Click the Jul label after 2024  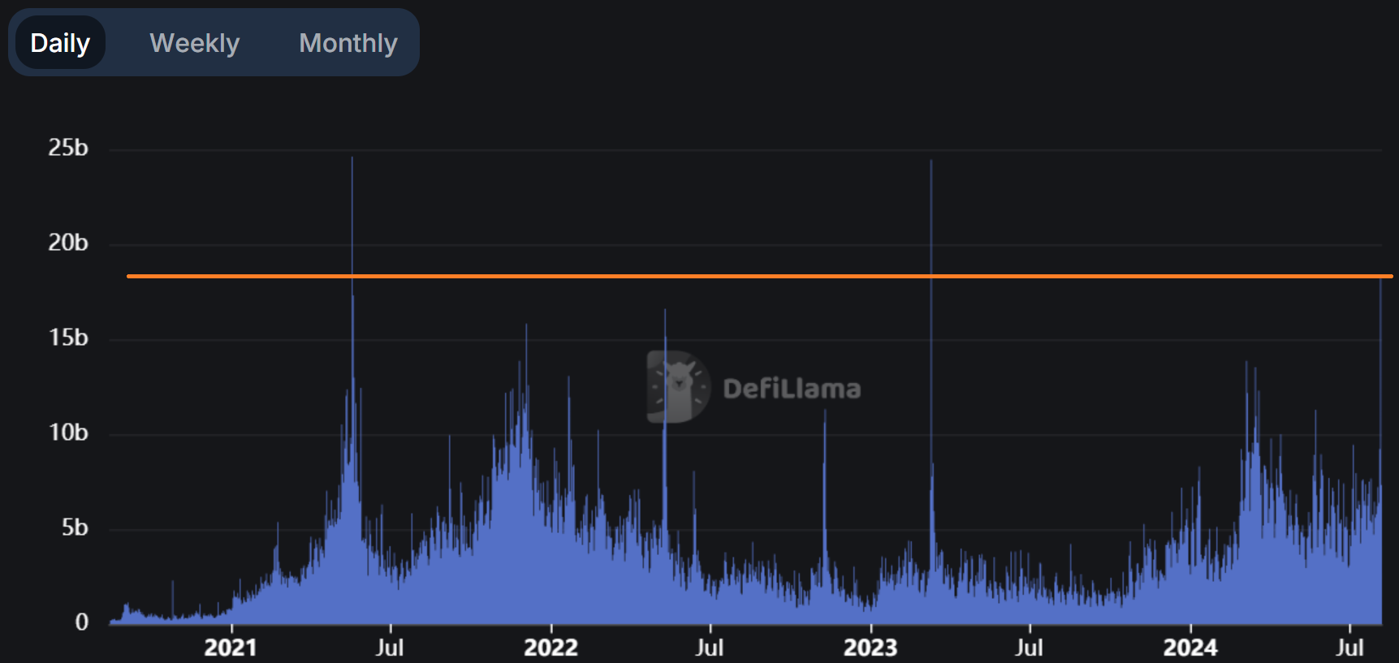point(1349,648)
